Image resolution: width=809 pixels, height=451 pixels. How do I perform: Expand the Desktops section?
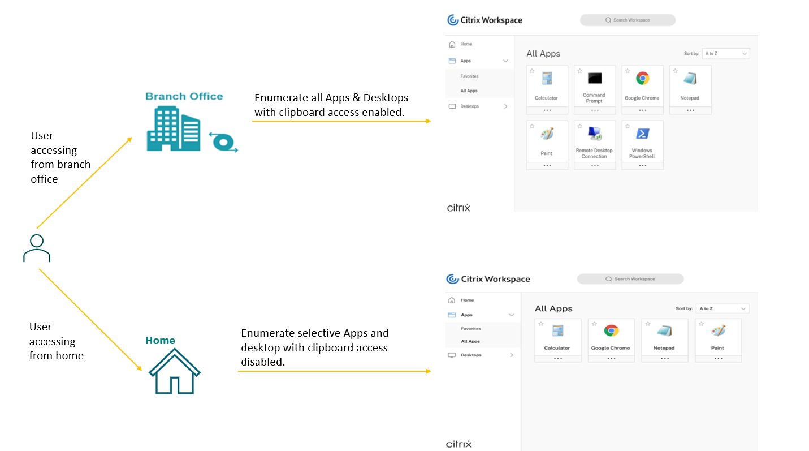click(506, 106)
